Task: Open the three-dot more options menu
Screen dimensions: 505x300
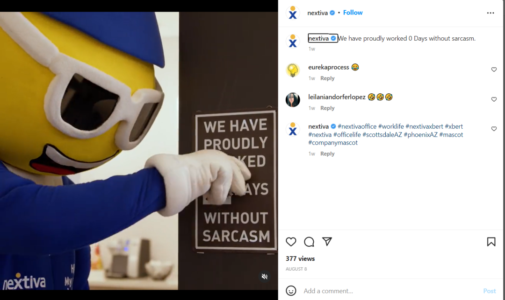Action: coord(490,13)
